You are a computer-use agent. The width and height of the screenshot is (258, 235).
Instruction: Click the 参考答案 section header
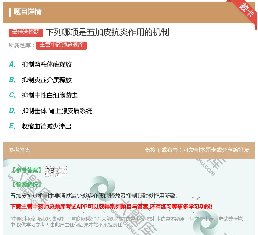tap(20, 150)
